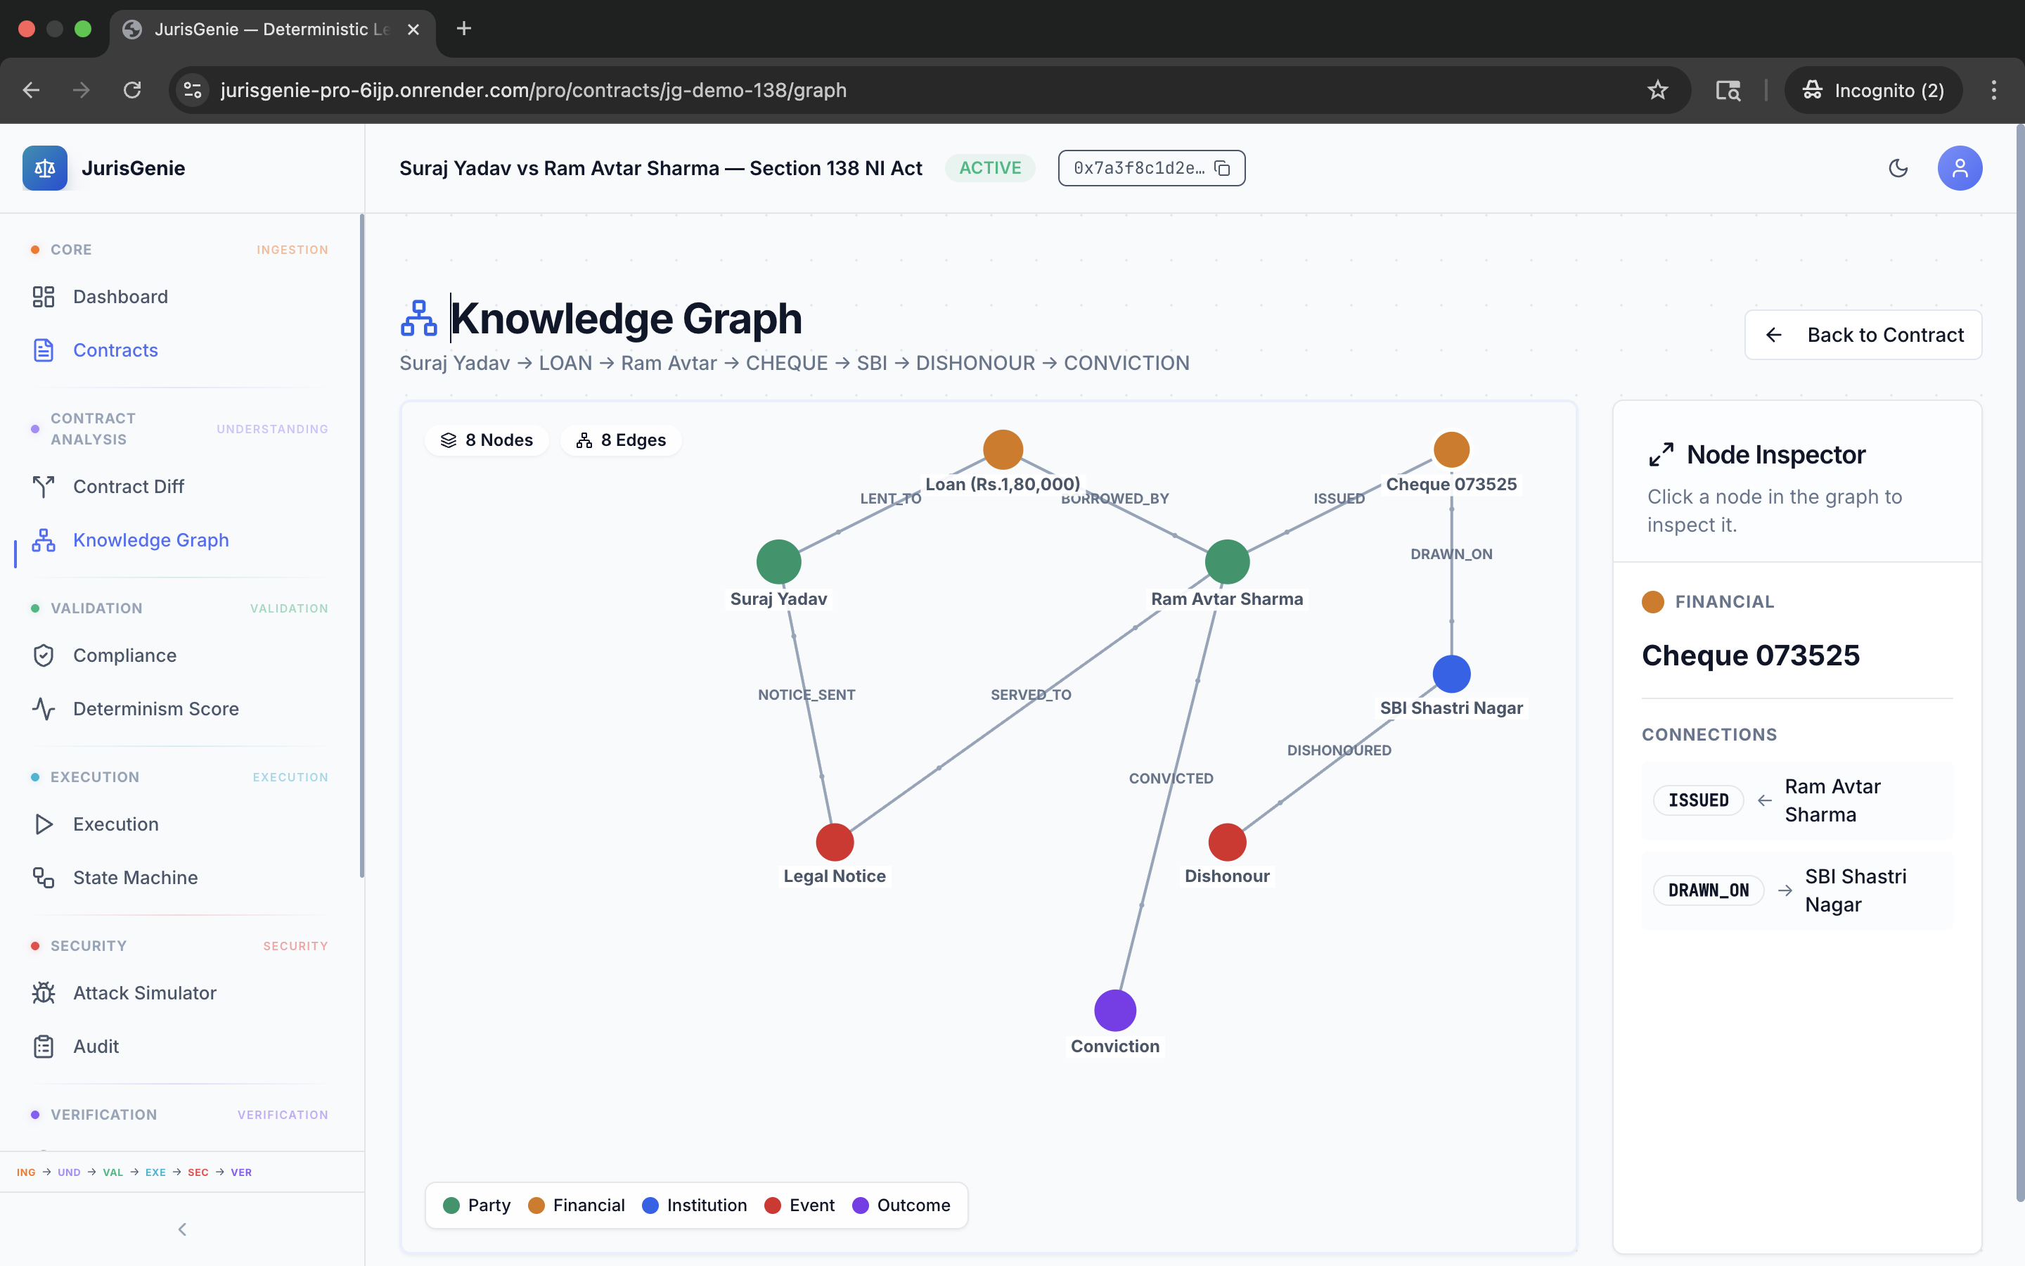Open ISSUED connection to Ram Avtar Sharma
Image resolution: width=2025 pixels, height=1266 pixels.
point(1796,800)
